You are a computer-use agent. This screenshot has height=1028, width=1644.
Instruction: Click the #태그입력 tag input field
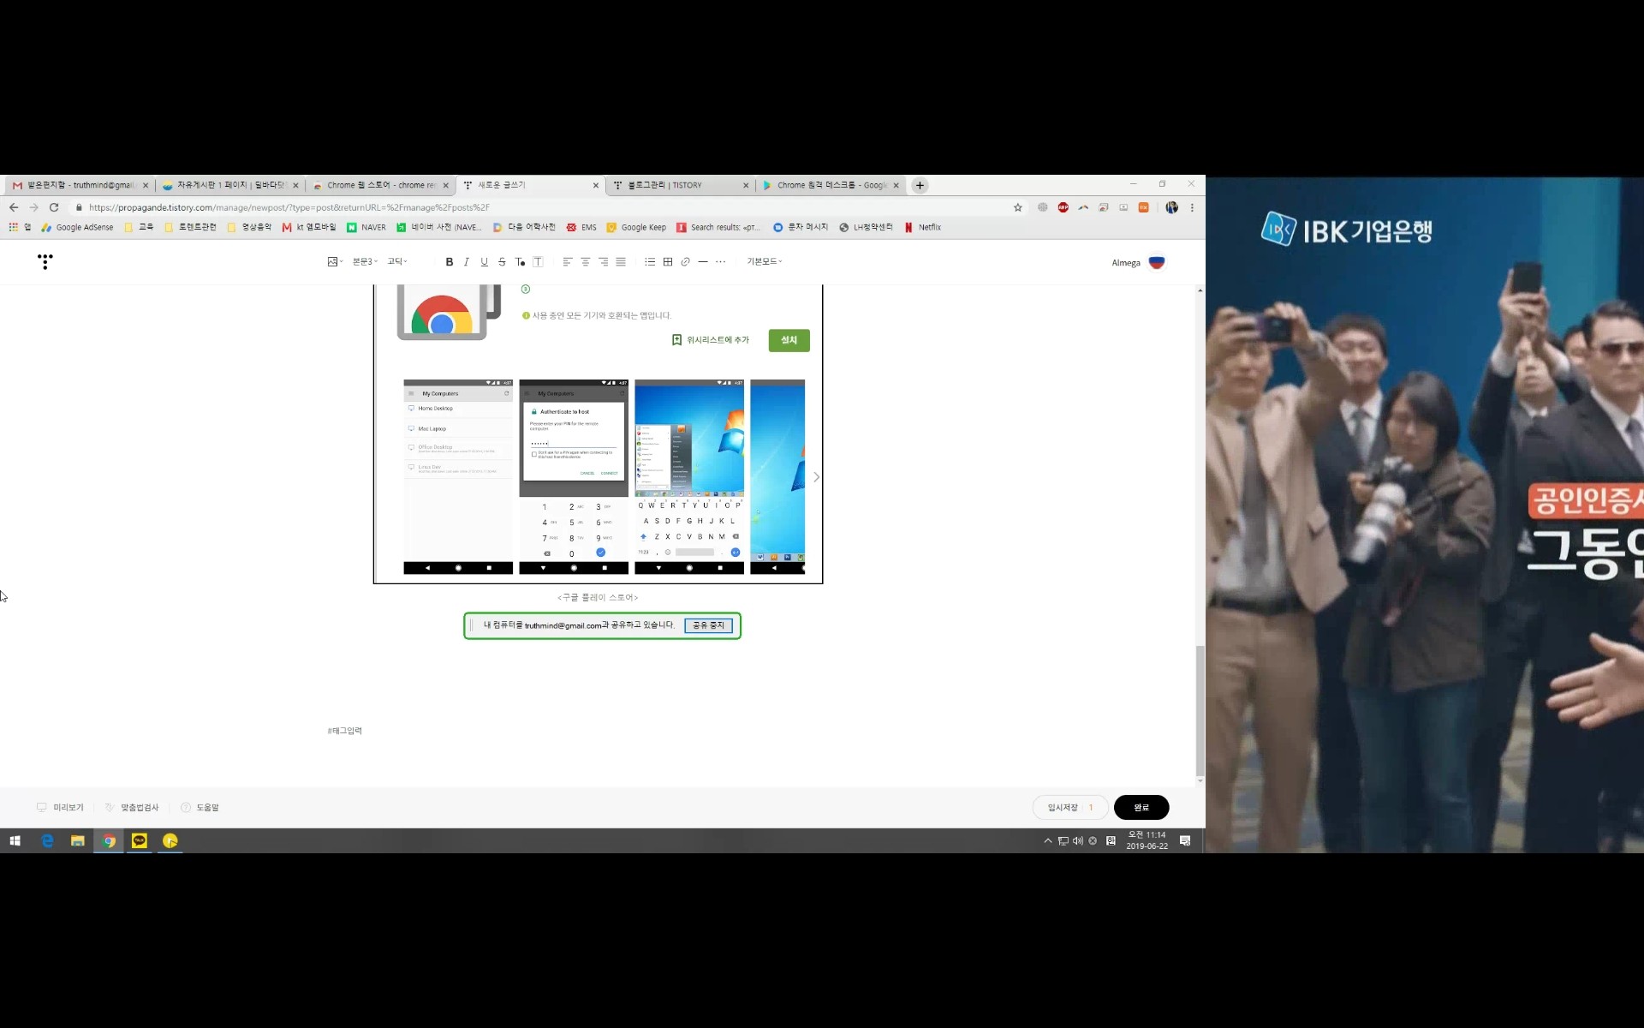[345, 731]
